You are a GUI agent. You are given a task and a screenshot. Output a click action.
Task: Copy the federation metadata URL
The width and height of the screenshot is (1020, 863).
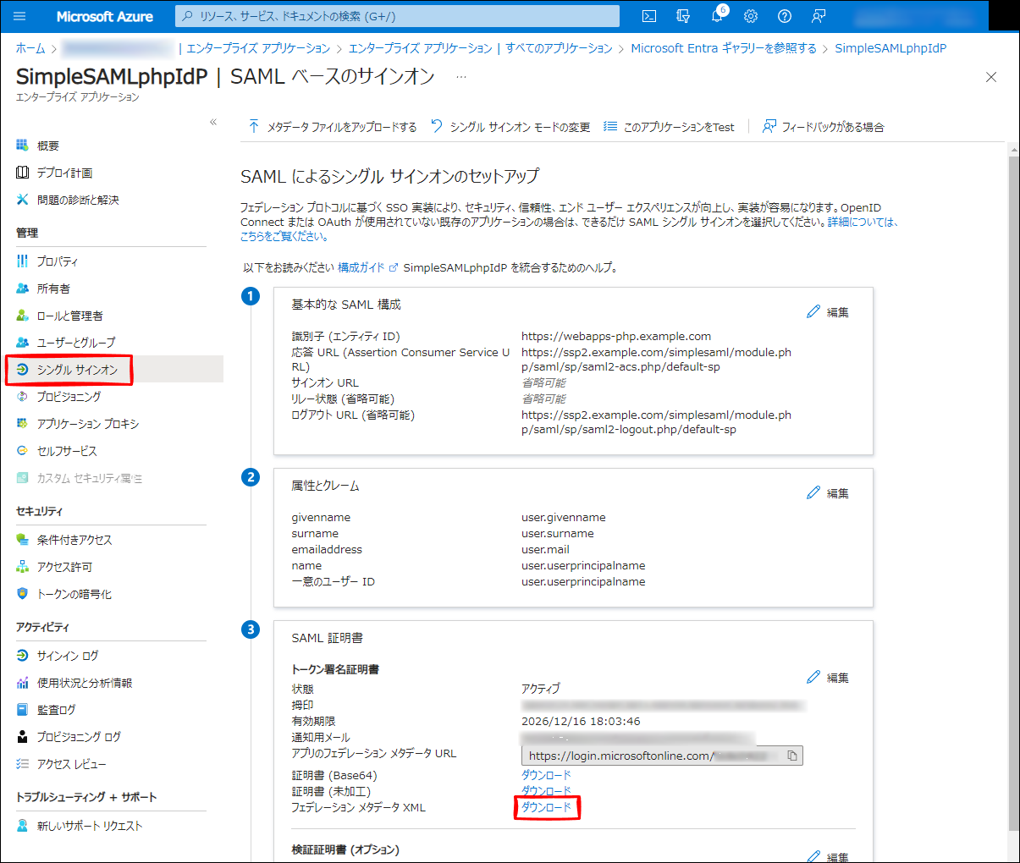(792, 756)
